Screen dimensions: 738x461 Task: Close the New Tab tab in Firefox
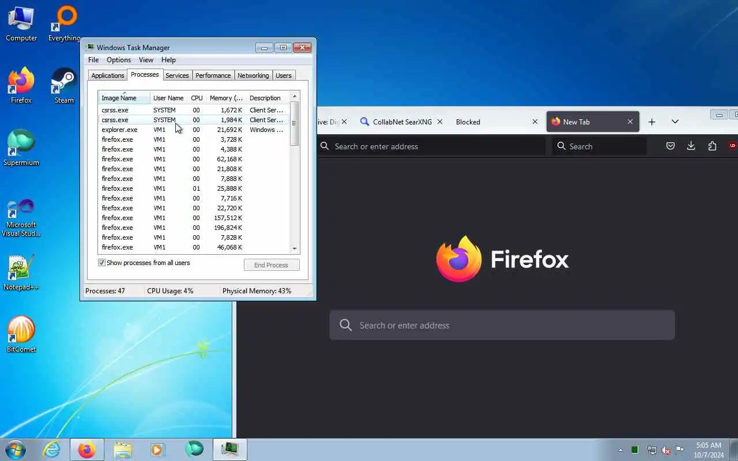630,122
